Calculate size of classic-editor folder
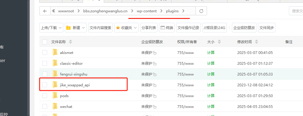303x116 pixels. coord(211,63)
